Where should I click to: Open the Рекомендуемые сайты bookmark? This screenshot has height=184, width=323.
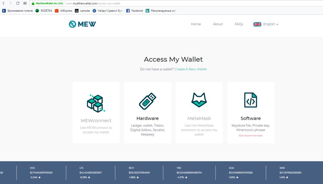(161, 11)
